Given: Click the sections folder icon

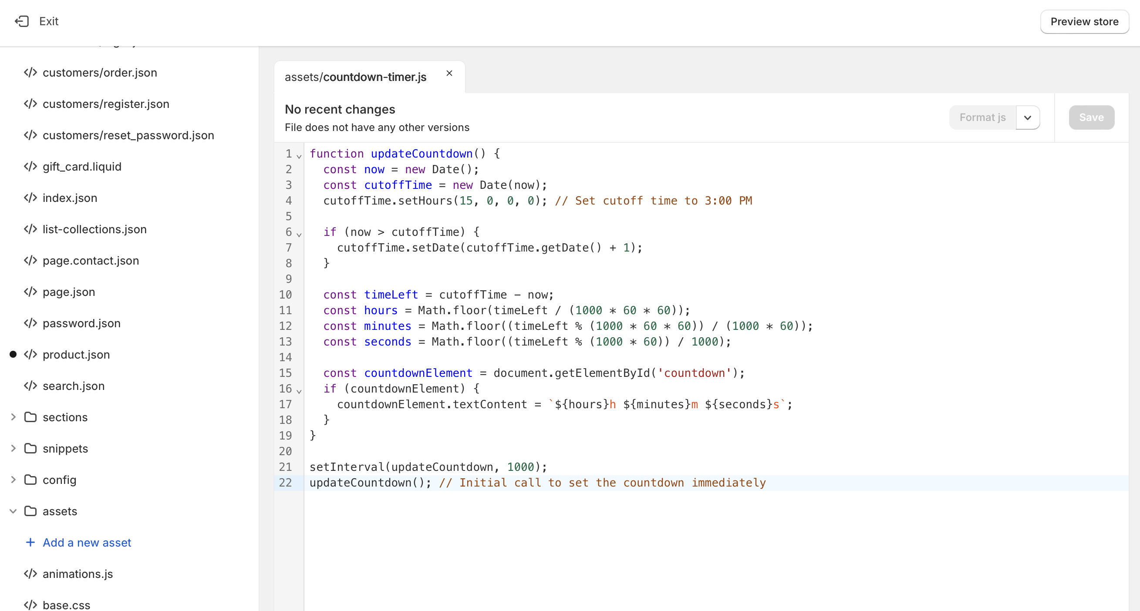Looking at the screenshot, I should point(30,417).
